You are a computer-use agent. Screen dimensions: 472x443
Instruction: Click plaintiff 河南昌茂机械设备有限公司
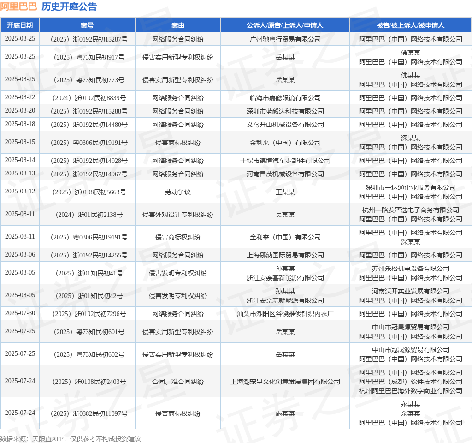point(285,174)
